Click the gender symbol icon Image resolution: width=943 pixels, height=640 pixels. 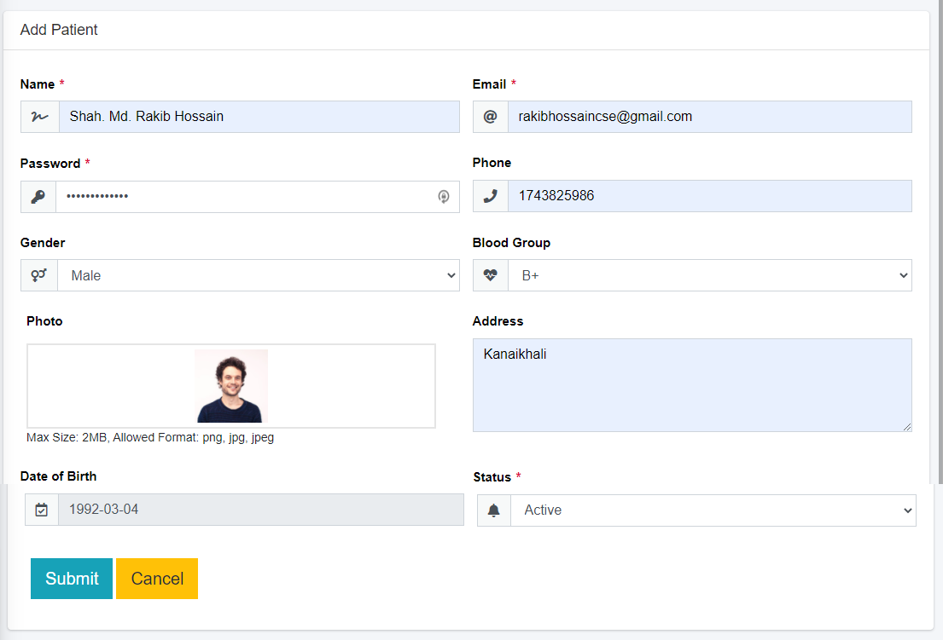[x=39, y=275]
